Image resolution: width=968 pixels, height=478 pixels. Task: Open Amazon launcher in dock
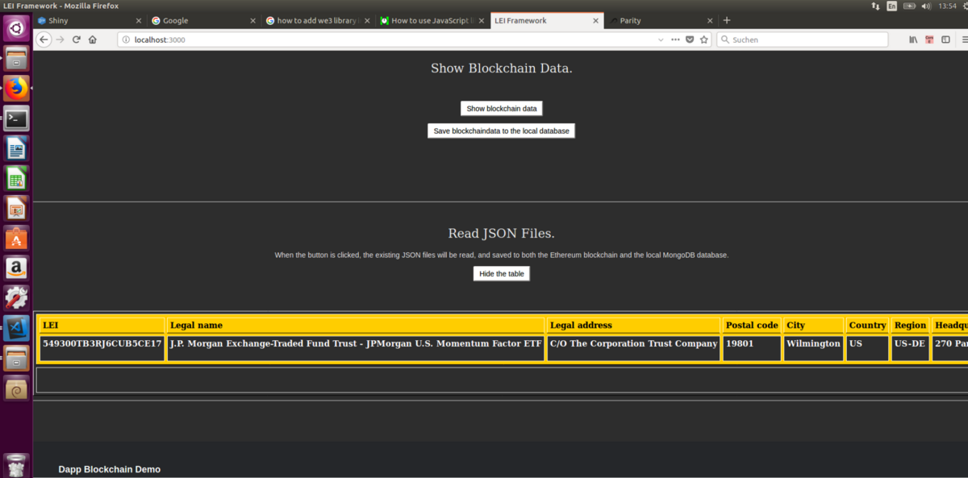[x=16, y=268]
